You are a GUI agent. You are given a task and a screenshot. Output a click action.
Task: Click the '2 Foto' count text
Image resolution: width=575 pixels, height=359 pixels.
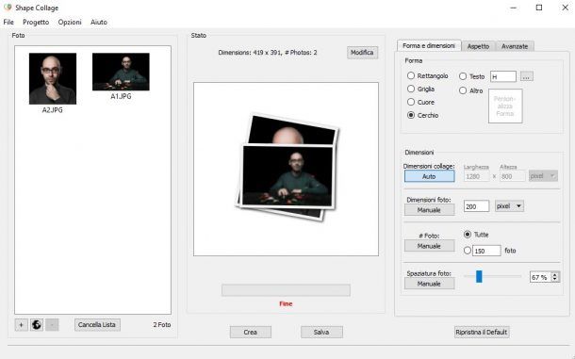click(x=162, y=324)
